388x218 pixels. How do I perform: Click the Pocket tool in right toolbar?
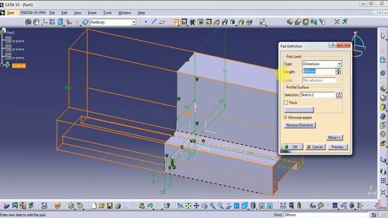pos(383,98)
